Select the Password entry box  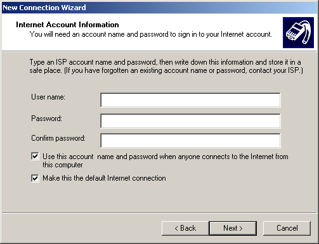coord(190,121)
